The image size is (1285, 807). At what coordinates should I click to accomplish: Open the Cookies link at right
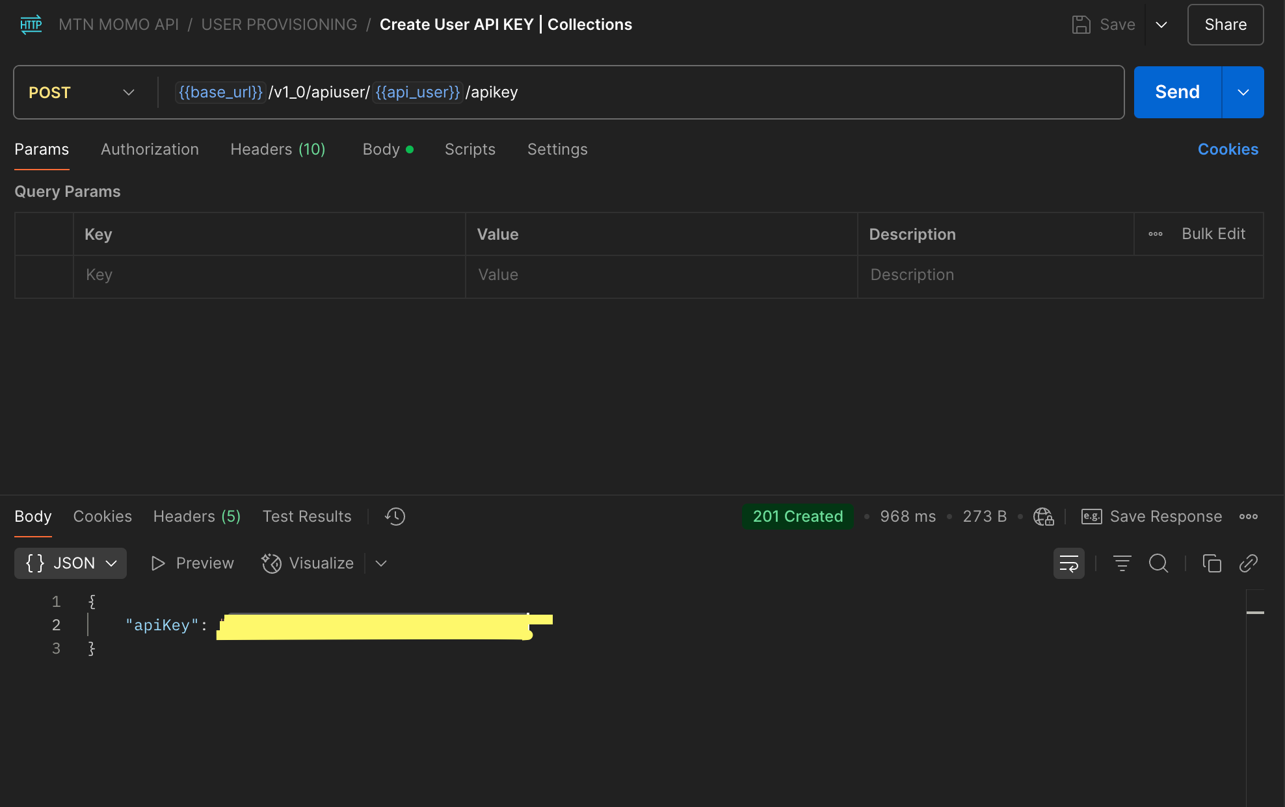click(x=1228, y=149)
